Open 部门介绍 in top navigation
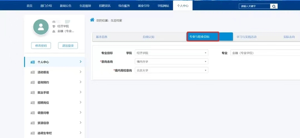 click(x=46, y=6)
